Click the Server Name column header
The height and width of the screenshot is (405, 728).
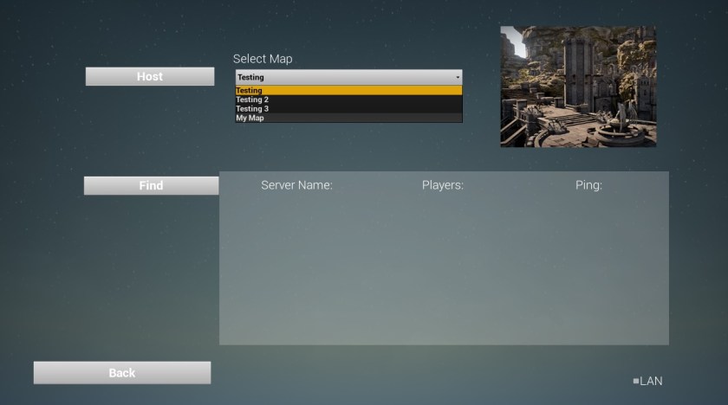[x=296, y=185]
